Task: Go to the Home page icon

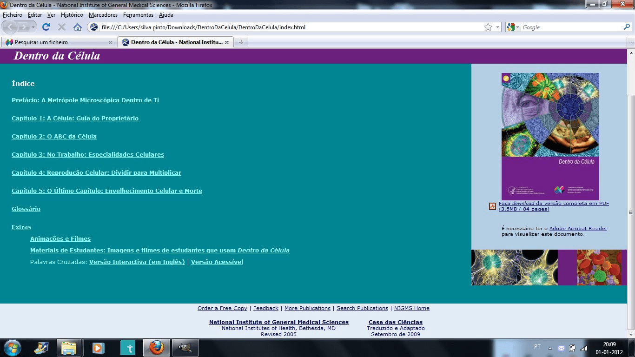Action: point(78,27)
